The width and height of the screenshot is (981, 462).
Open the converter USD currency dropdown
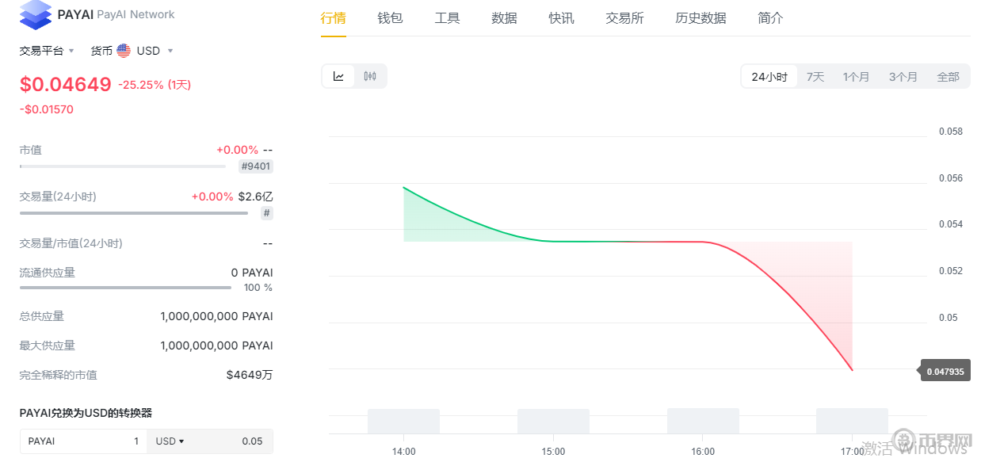click(x=169, y=441)
